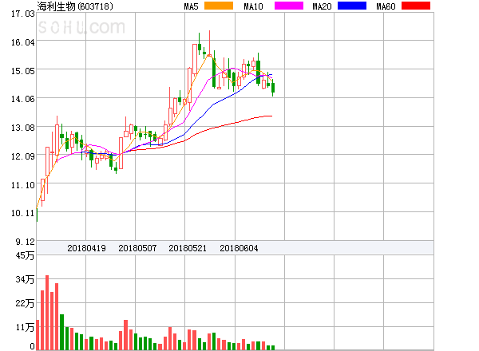
Task: Click the MA60 legend label
Action: tap(386, 6)
